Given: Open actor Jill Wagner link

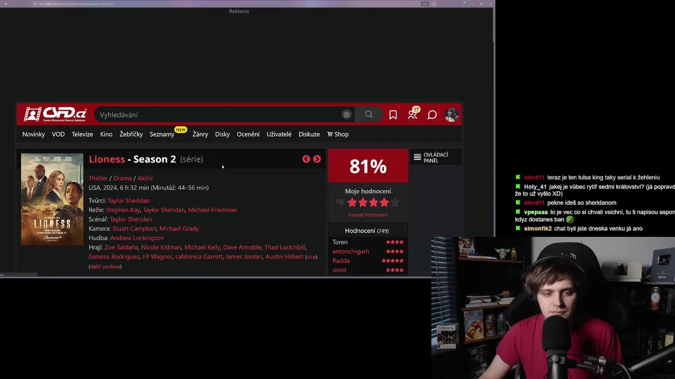Looking at the screenshot, I should [x=157, y=257].
